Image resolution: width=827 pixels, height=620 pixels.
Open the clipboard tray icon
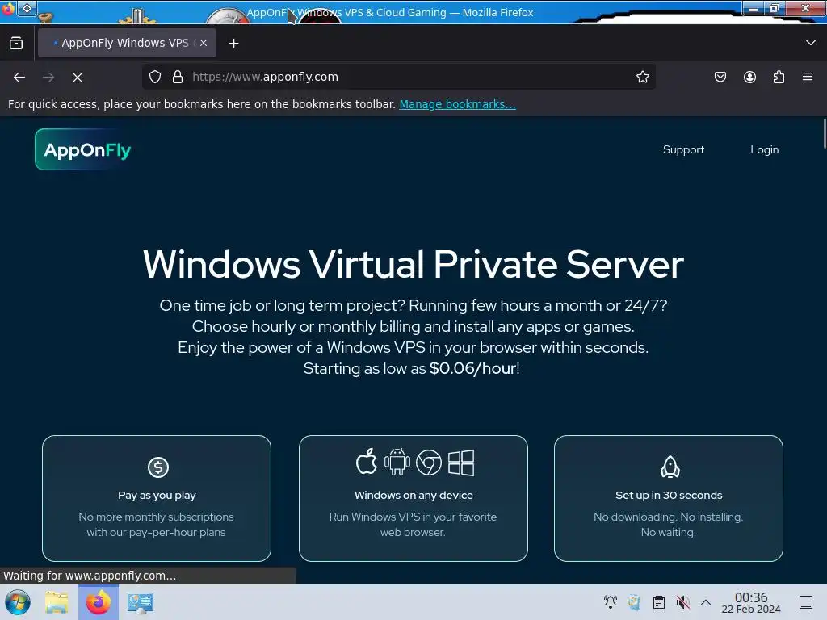coord(659,602)
